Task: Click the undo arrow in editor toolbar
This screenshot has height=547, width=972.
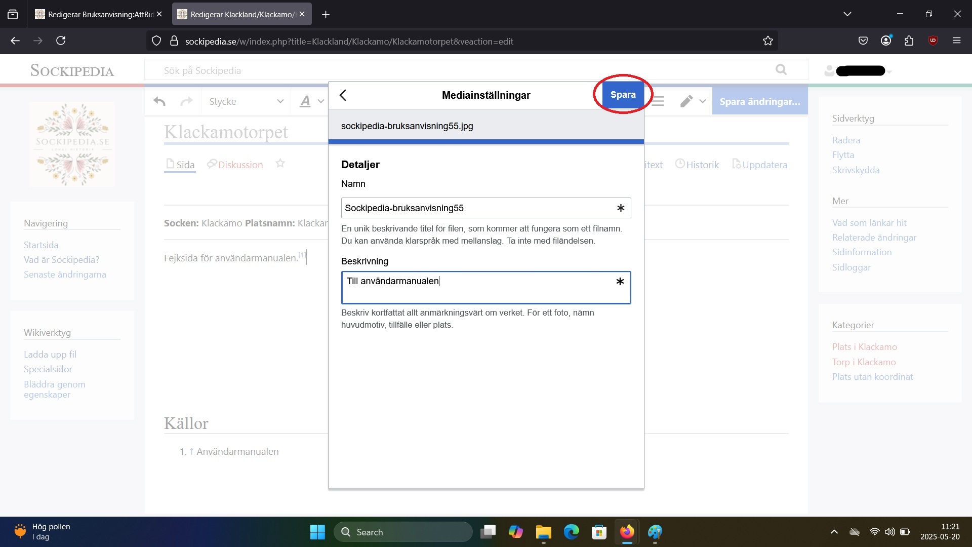Action: [159, 101]
